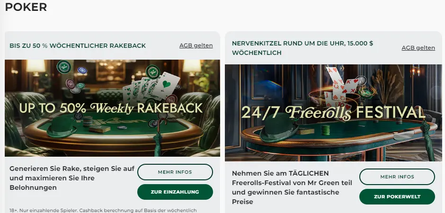
Task: Open AGB gelten link for Freerolls offer
Action: 418,48
